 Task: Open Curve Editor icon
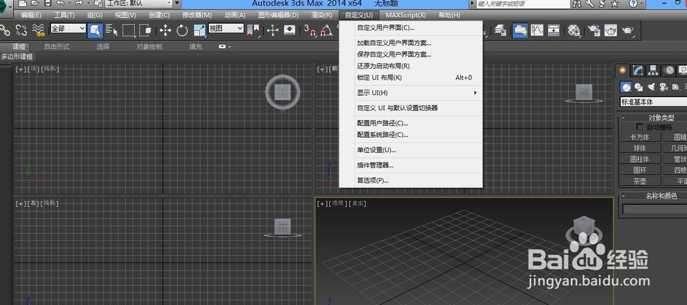click(537, 30)
